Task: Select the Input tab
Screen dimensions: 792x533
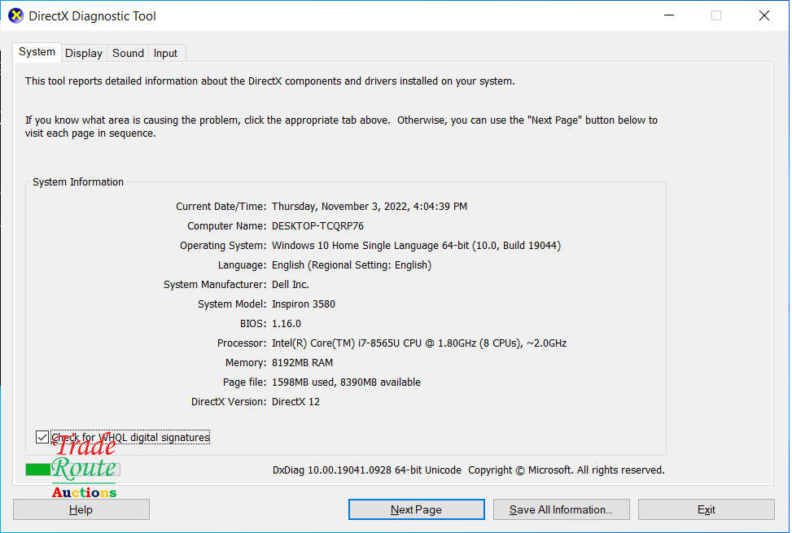Action: (x=165, y=53)
